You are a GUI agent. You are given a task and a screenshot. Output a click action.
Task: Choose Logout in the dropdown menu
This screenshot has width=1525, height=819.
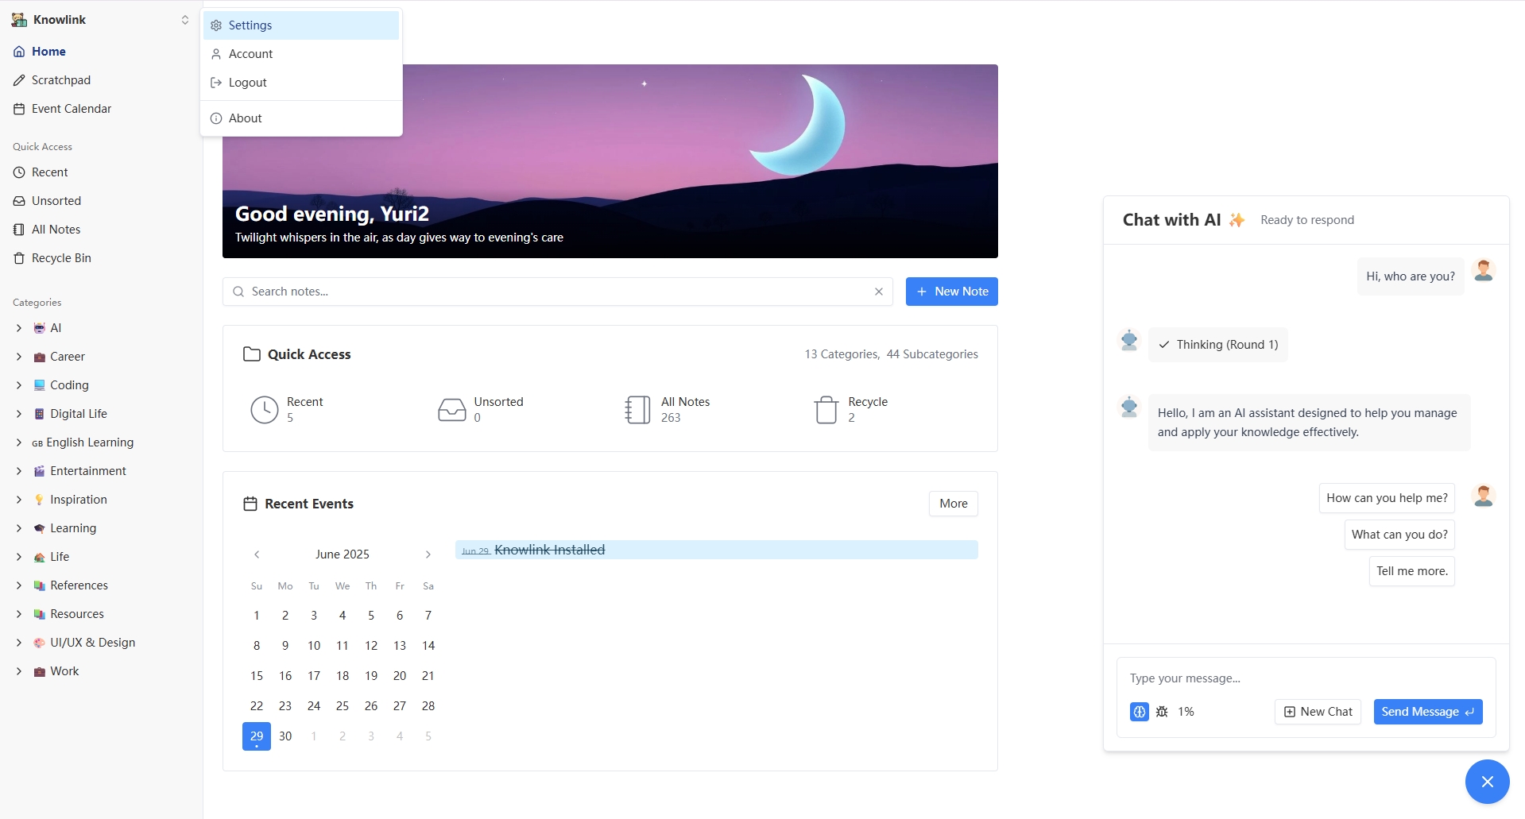tap(301, 83)
